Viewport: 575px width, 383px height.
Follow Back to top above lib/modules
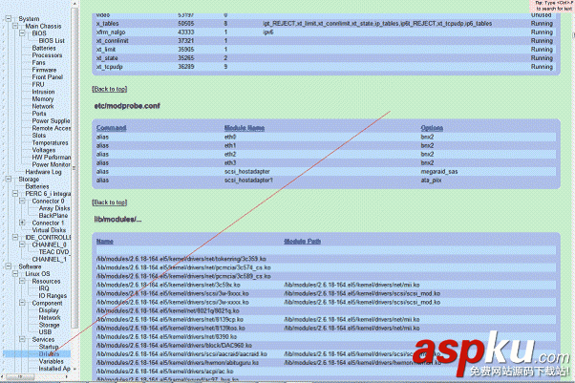[x=110, y=202]
